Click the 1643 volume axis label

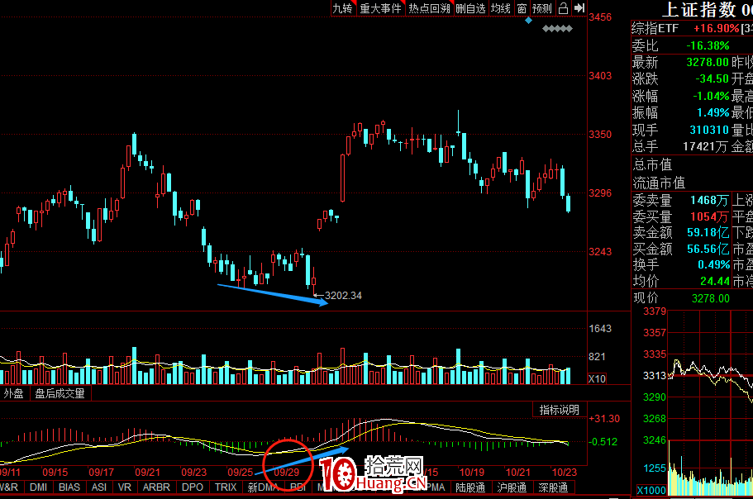[x=600, y=329]
